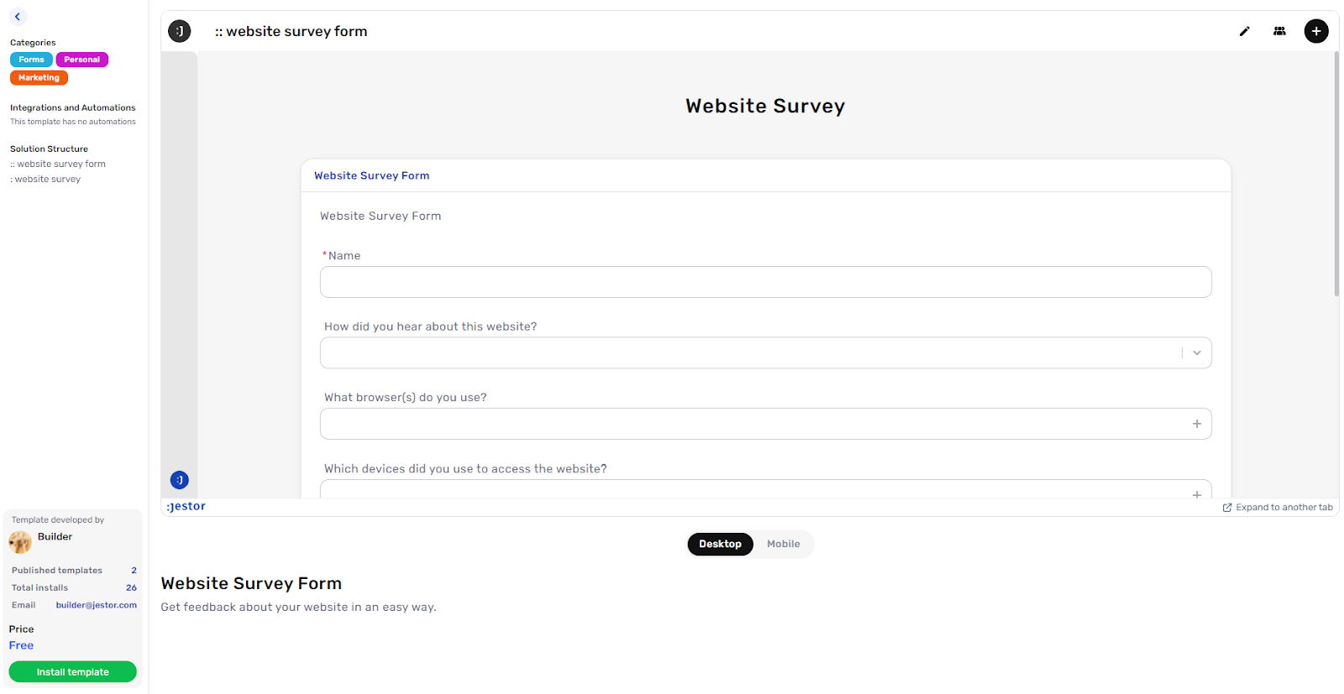This screenshot has width=1344, height=694.
Task: Select the Marketing category tag
Action: click(x=39, y=78)
